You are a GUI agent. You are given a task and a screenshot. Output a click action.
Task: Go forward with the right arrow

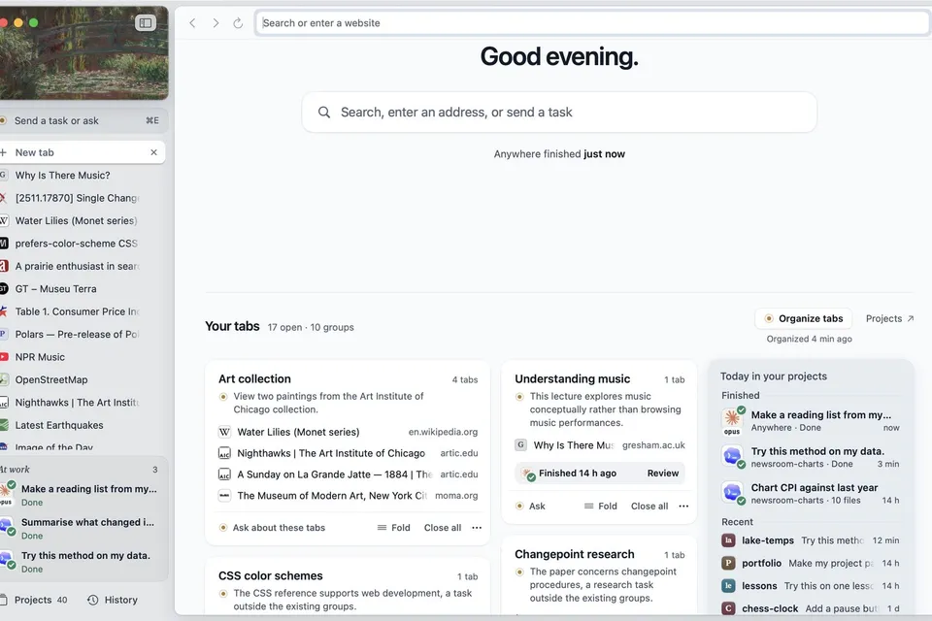click(x=216, y=23)
